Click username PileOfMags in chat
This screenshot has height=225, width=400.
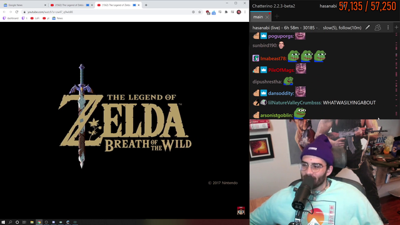(x=281, y=70)
